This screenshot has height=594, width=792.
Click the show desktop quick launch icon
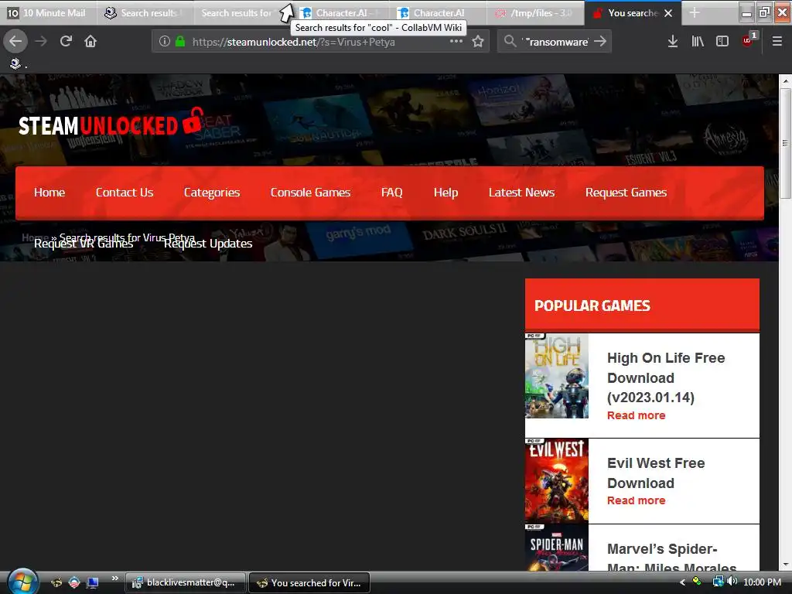[x=93, y=582]
